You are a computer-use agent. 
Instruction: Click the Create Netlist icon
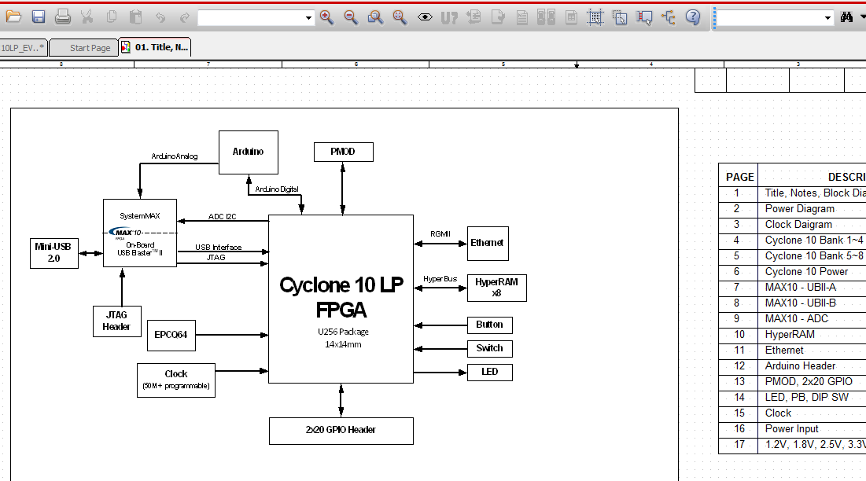pos(522,17)
